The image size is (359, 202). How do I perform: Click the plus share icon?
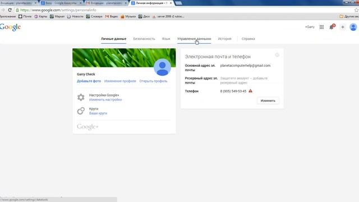tap(343, 27)
